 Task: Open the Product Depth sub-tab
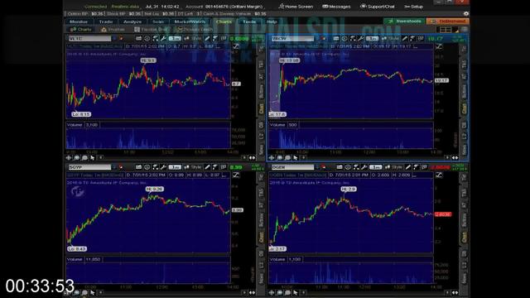(195, 30)
